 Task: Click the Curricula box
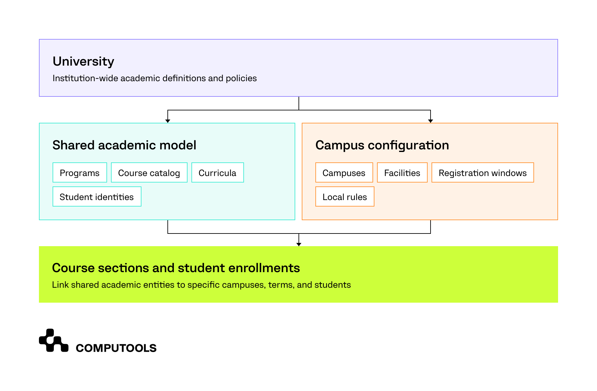click(x=218, y=172)
